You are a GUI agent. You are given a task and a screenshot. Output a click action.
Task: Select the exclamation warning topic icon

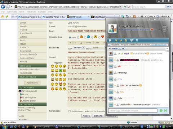[81, 37]
